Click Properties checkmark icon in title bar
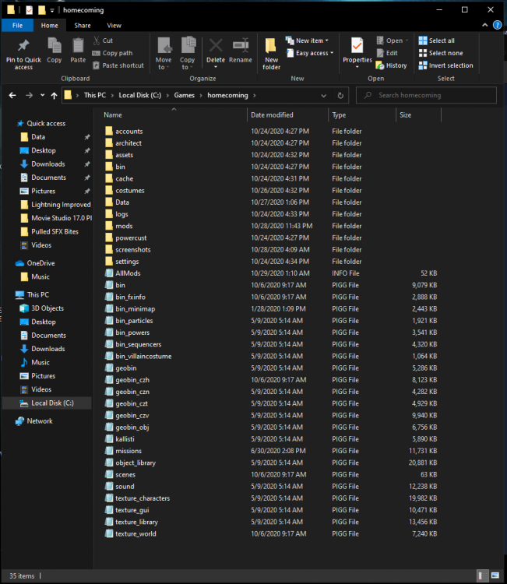The width and height of the screenshot is (507, 584). [29, 10]
